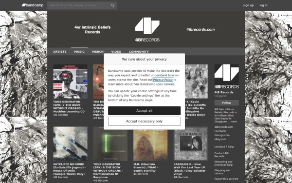Click Report this account link

[226, 179]
